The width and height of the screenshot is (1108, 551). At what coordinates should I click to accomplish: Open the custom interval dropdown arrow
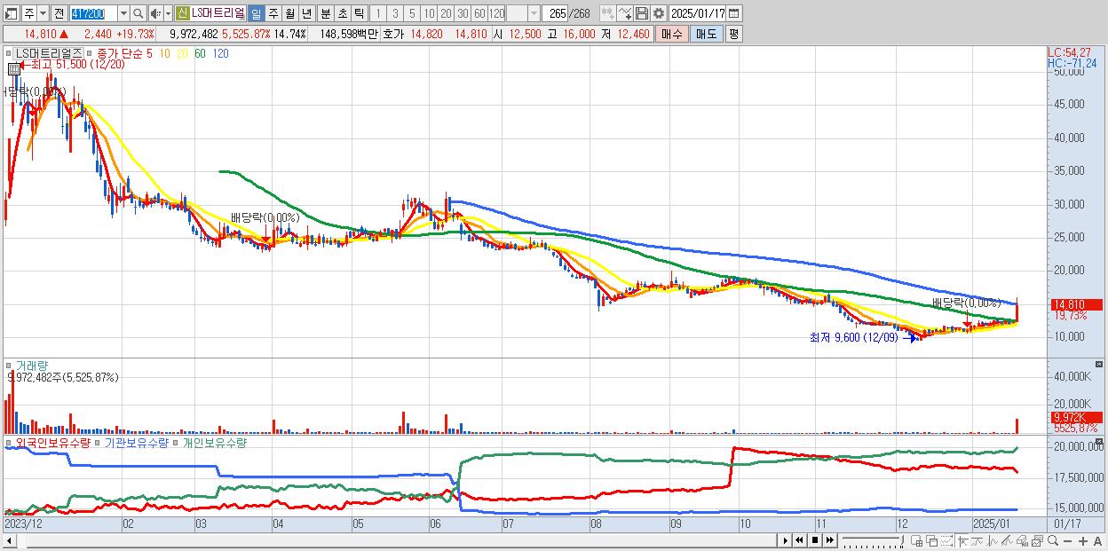coord(534,13)
